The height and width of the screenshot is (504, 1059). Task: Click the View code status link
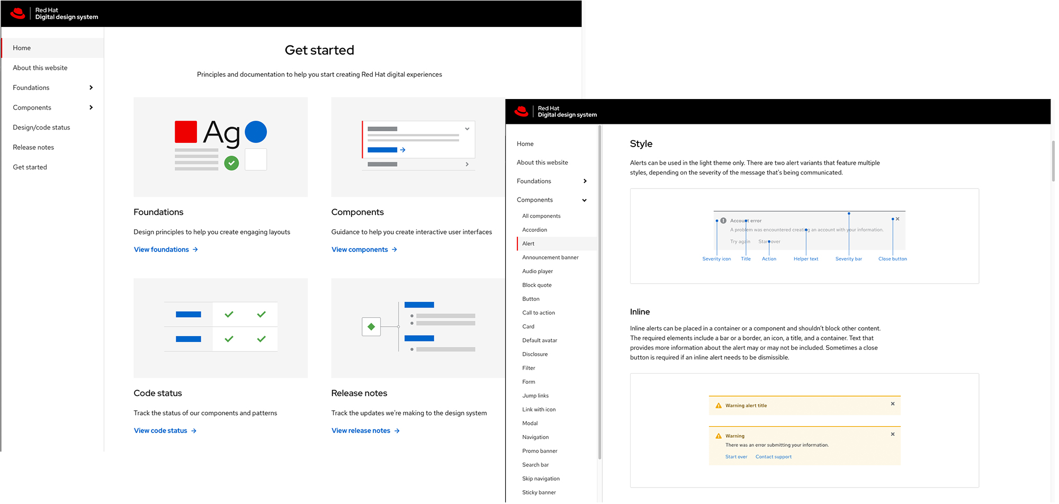160,431
